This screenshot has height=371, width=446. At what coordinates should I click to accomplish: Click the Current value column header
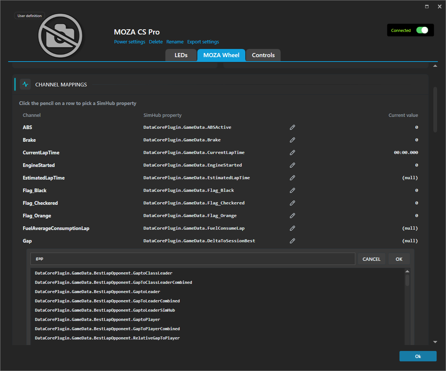pos(403,115)
